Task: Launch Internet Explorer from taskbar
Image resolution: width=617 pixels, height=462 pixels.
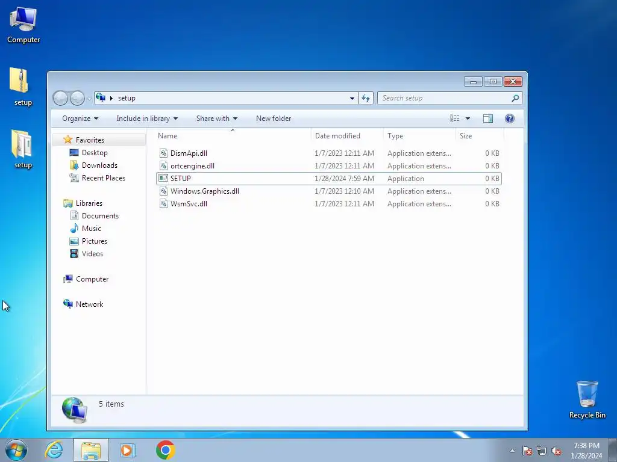Action: click(54, 450)
